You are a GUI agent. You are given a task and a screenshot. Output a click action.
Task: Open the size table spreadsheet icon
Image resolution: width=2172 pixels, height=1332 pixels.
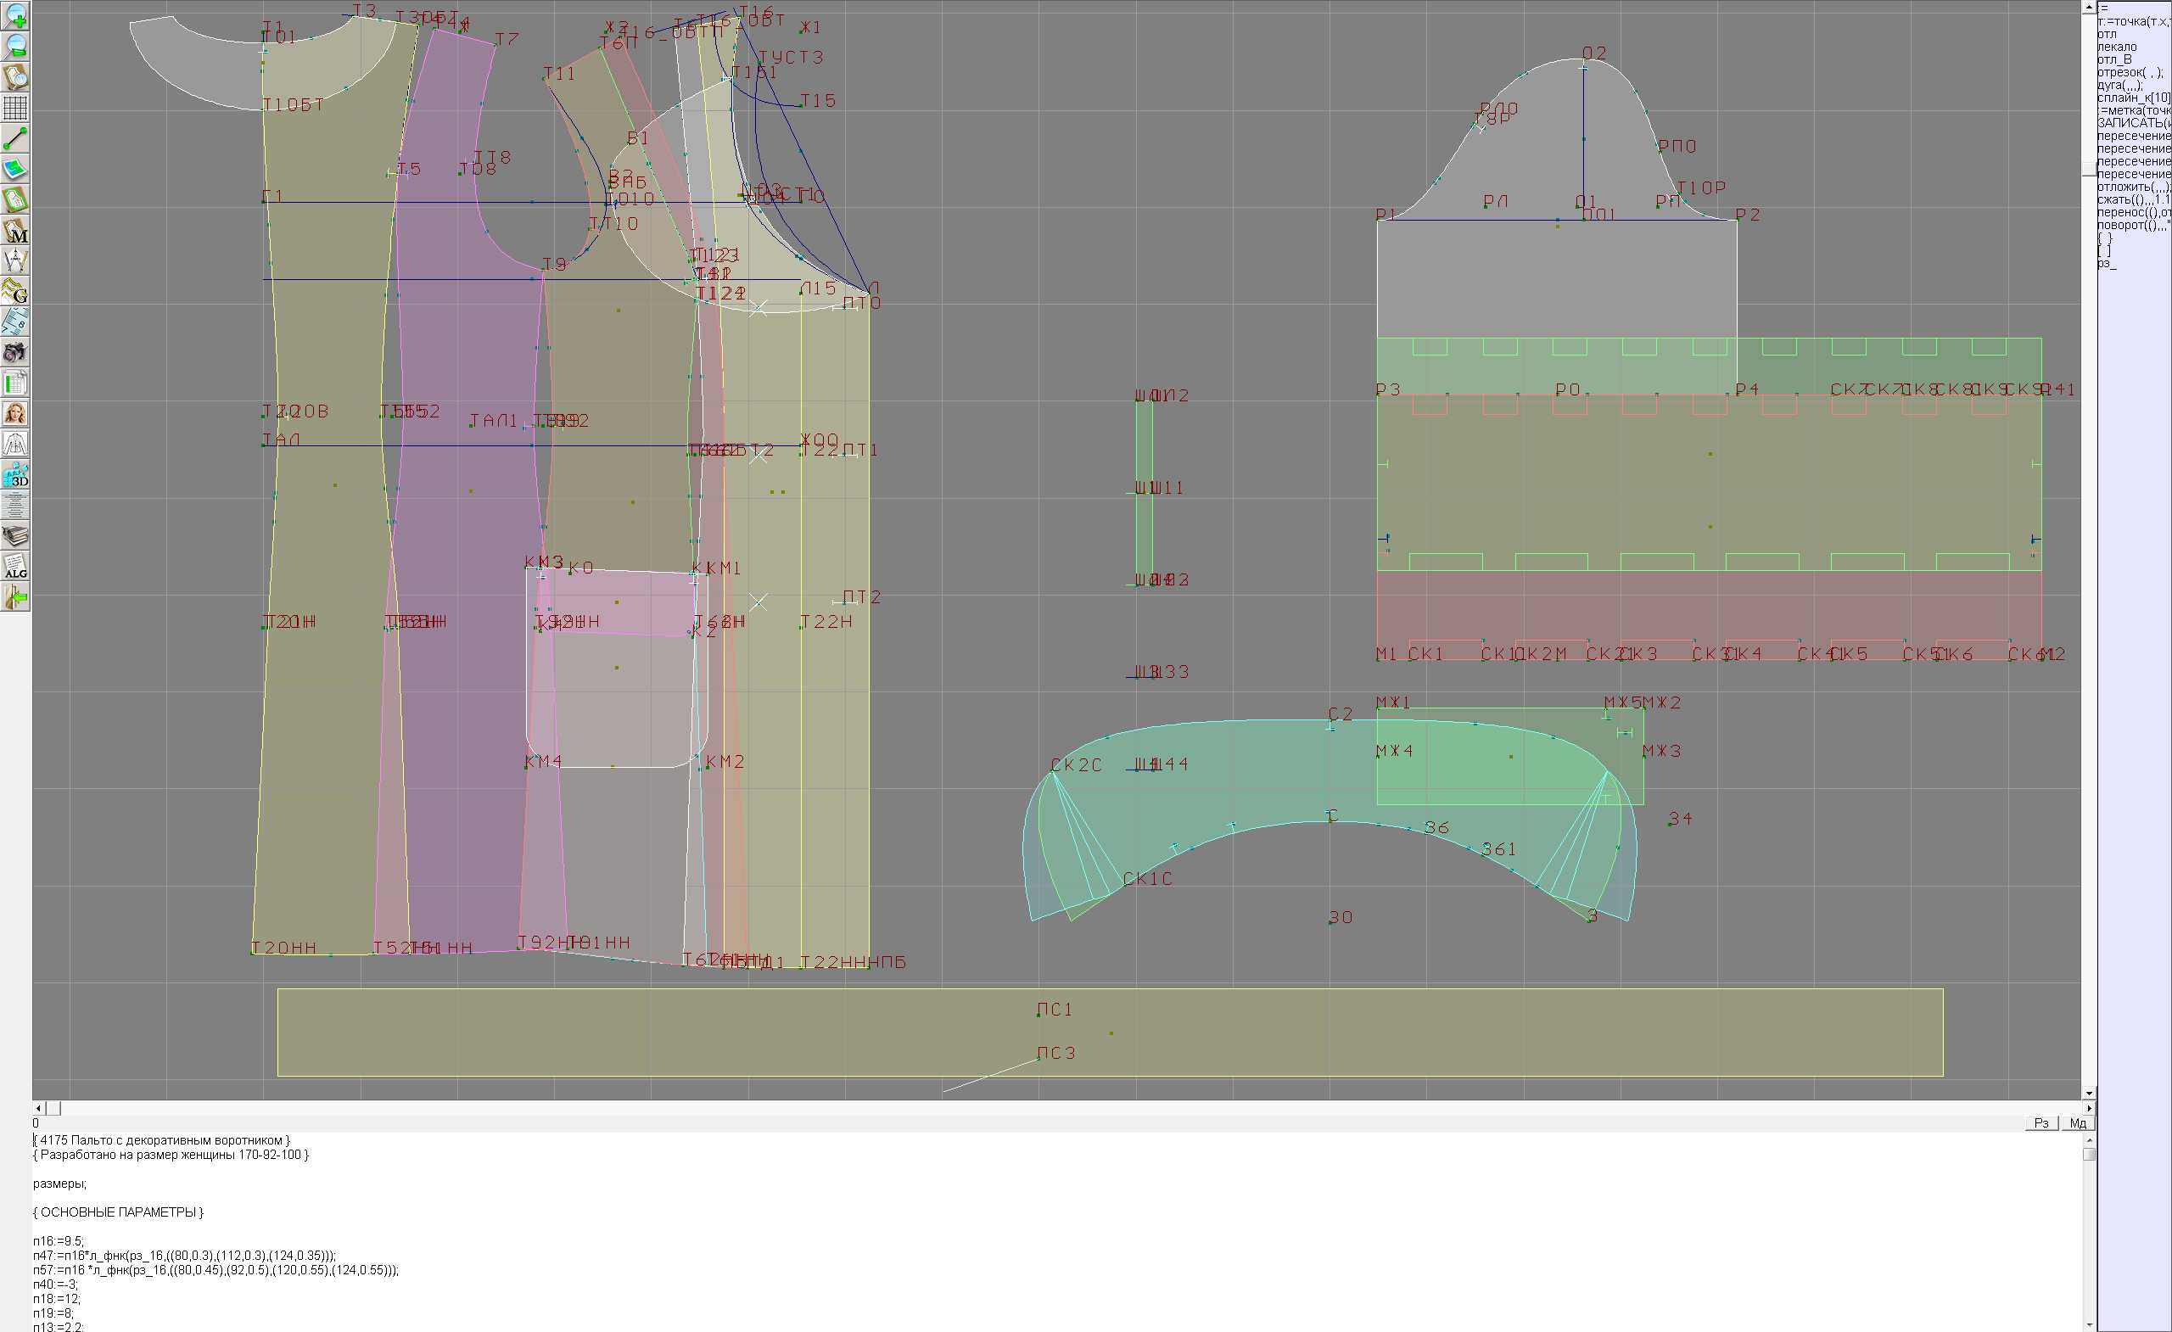[16, 383]
